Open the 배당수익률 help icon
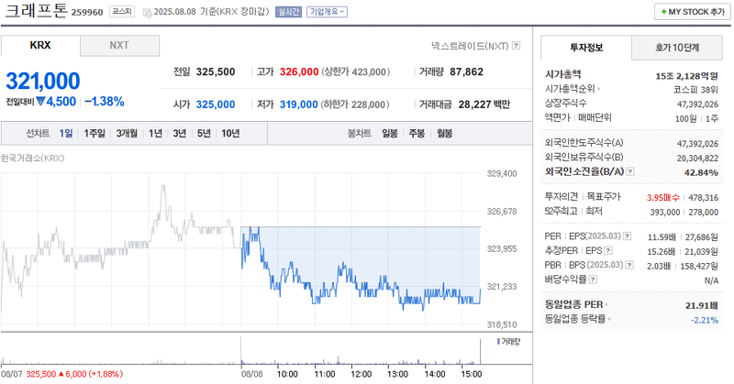The height and width of the screenshot is (384, 734). pyautogui.click(x=593, y=280)
